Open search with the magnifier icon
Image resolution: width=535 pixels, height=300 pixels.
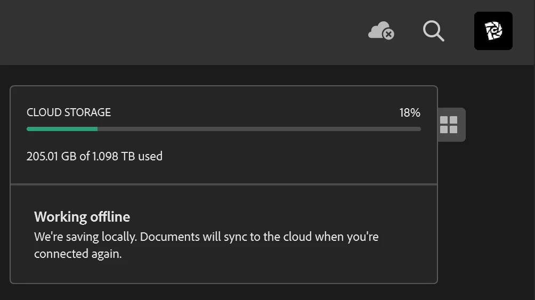[x=433, y=31]
